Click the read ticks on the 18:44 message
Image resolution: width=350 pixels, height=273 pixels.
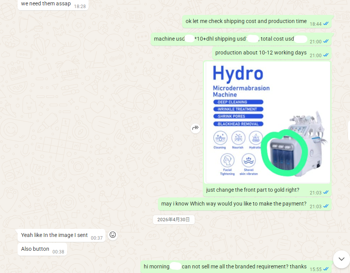point(326,24)
